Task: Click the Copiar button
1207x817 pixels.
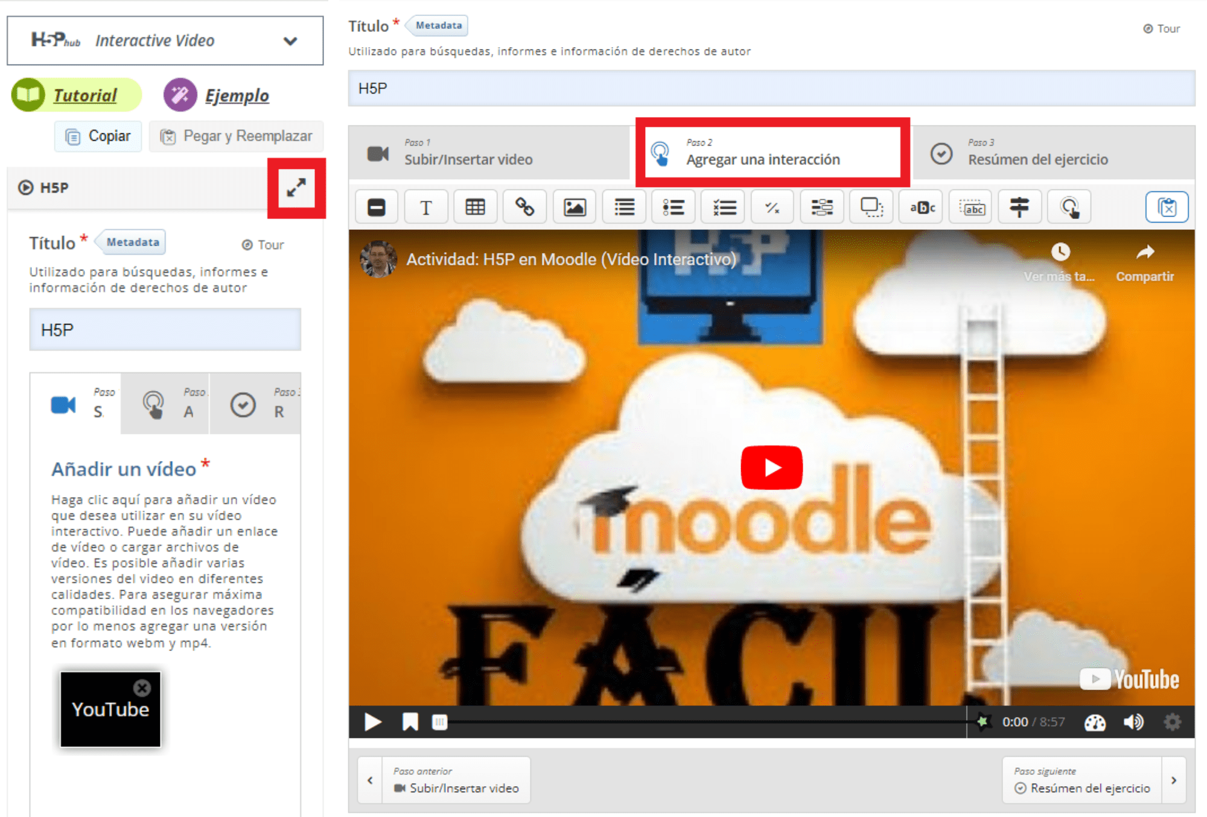Action: coord(98,136)
